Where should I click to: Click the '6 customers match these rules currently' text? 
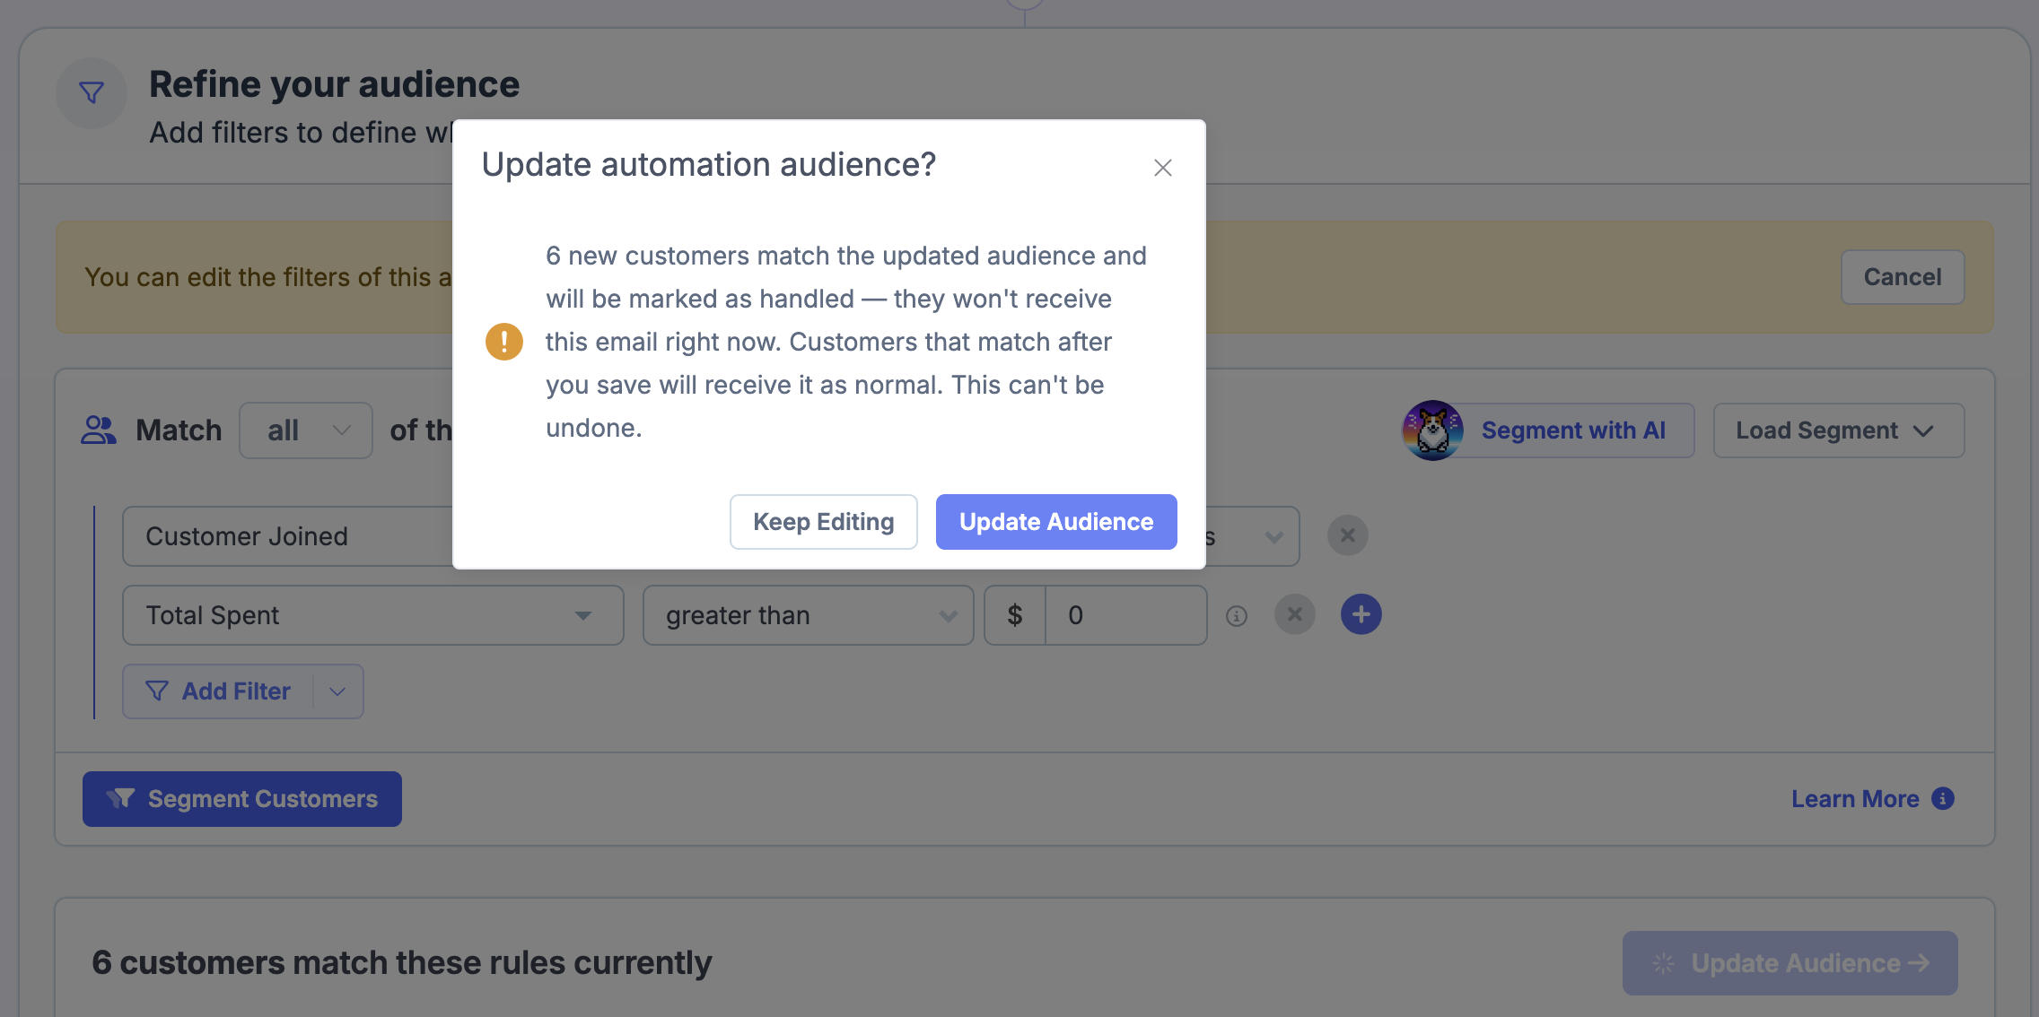401,962
